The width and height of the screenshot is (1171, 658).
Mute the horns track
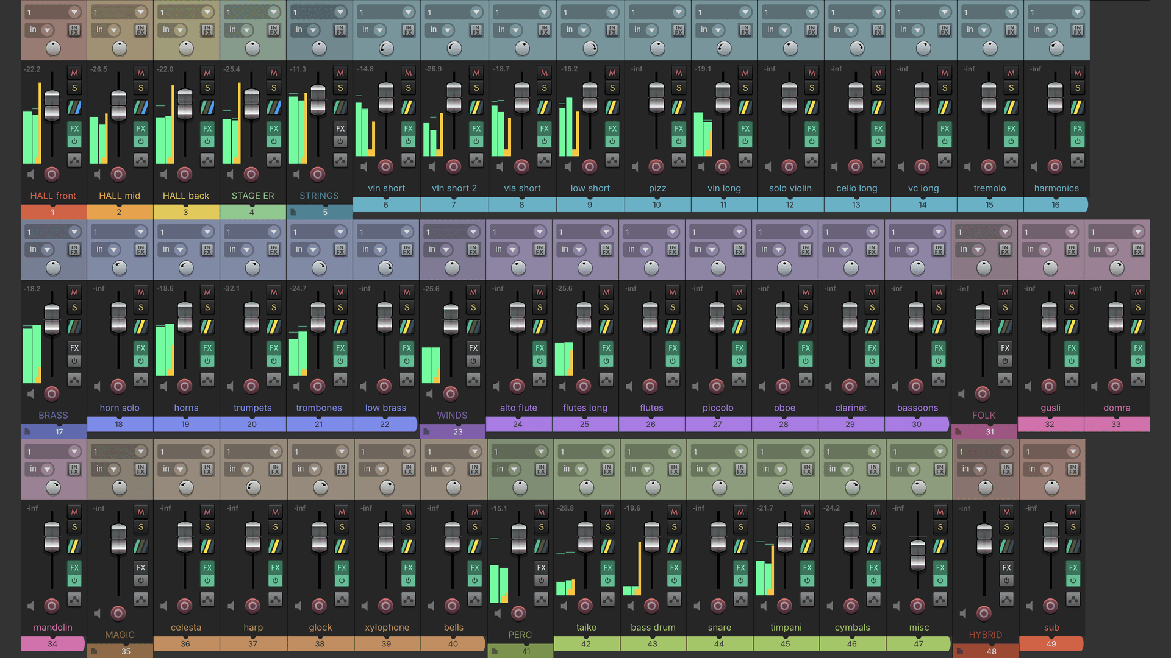point(207,292)
